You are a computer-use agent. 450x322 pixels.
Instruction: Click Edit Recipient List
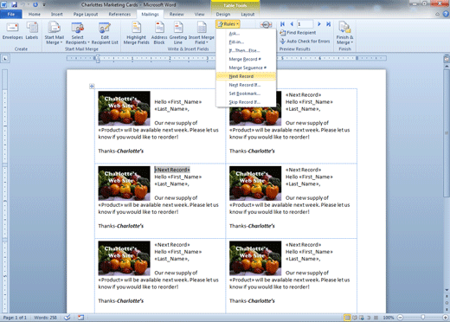coord(105,34)
